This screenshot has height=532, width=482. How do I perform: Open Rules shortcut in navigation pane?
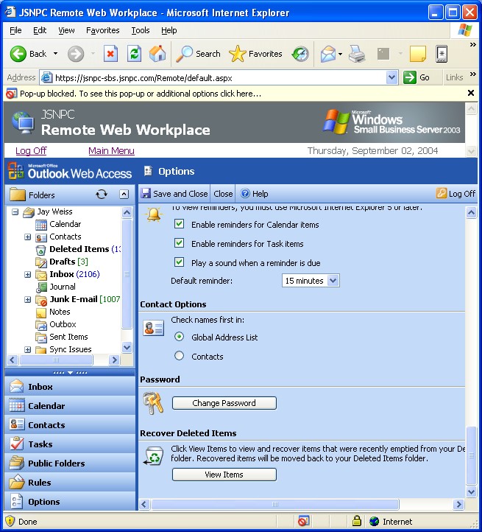tap(70, 483)
